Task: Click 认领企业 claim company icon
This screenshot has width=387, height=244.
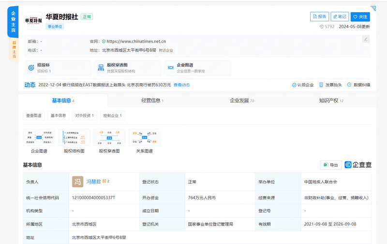Action: tap(294, 85)
